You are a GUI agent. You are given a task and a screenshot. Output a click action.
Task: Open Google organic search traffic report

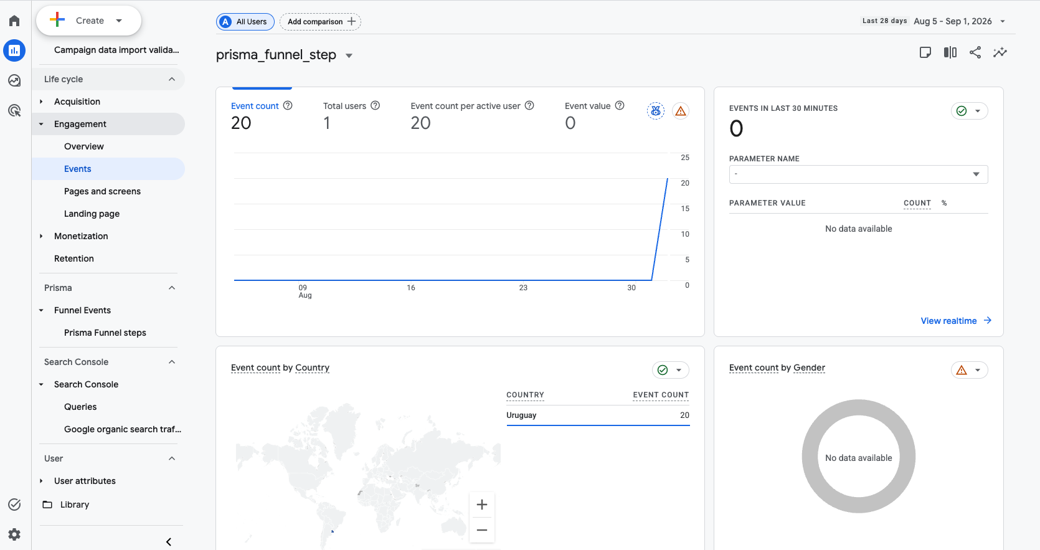[x=123, y=429]
